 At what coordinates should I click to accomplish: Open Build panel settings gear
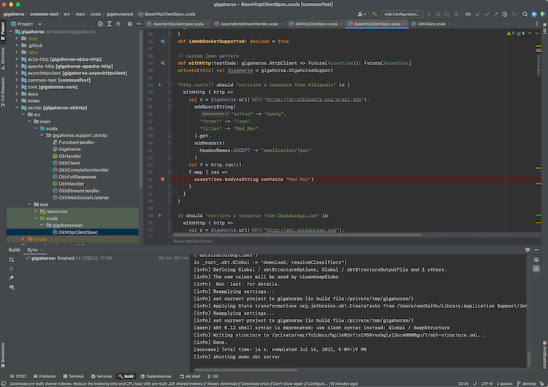[528, 250]
